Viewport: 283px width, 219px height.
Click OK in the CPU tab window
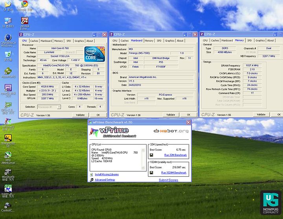tap(98, 115)
